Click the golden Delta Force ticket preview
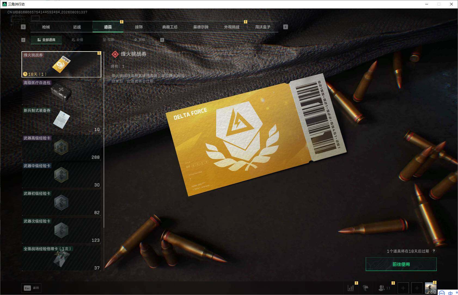The image size is (458, 295). [256, 135]
